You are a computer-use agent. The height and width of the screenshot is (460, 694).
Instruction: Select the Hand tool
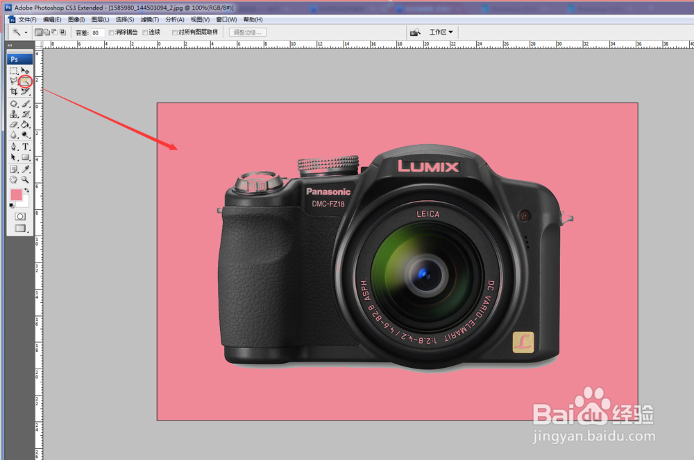[14, 180]
